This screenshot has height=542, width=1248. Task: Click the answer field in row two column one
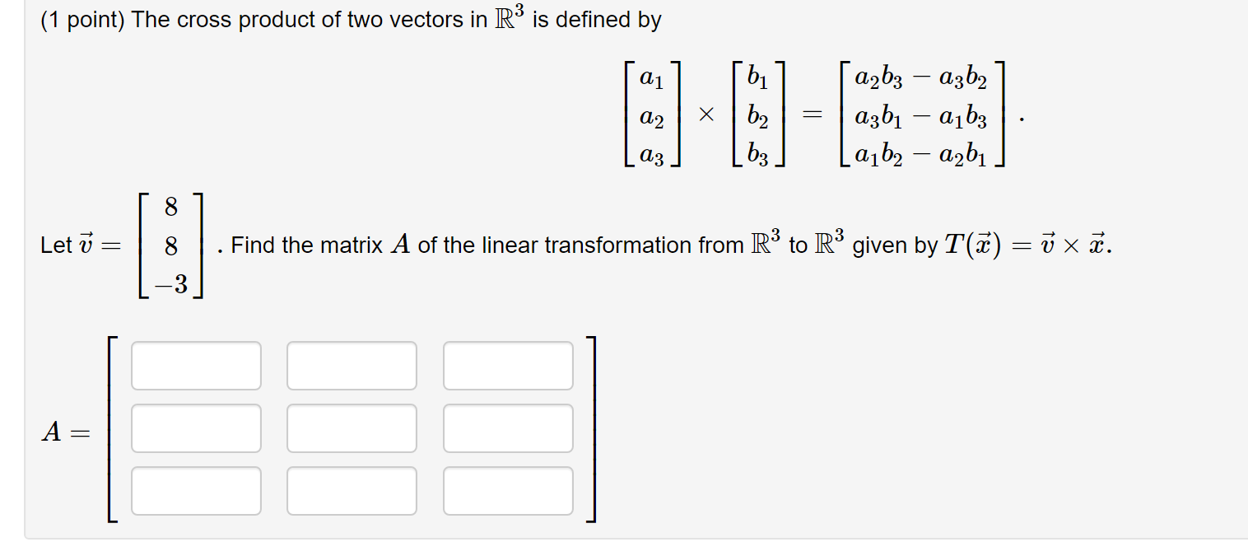point(195,428)
